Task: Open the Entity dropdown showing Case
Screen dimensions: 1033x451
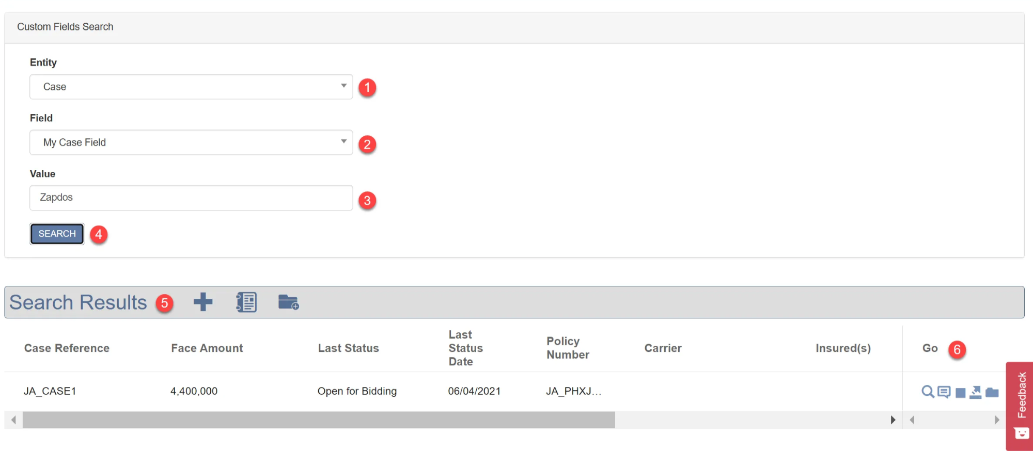Action: tap(191, 87)
